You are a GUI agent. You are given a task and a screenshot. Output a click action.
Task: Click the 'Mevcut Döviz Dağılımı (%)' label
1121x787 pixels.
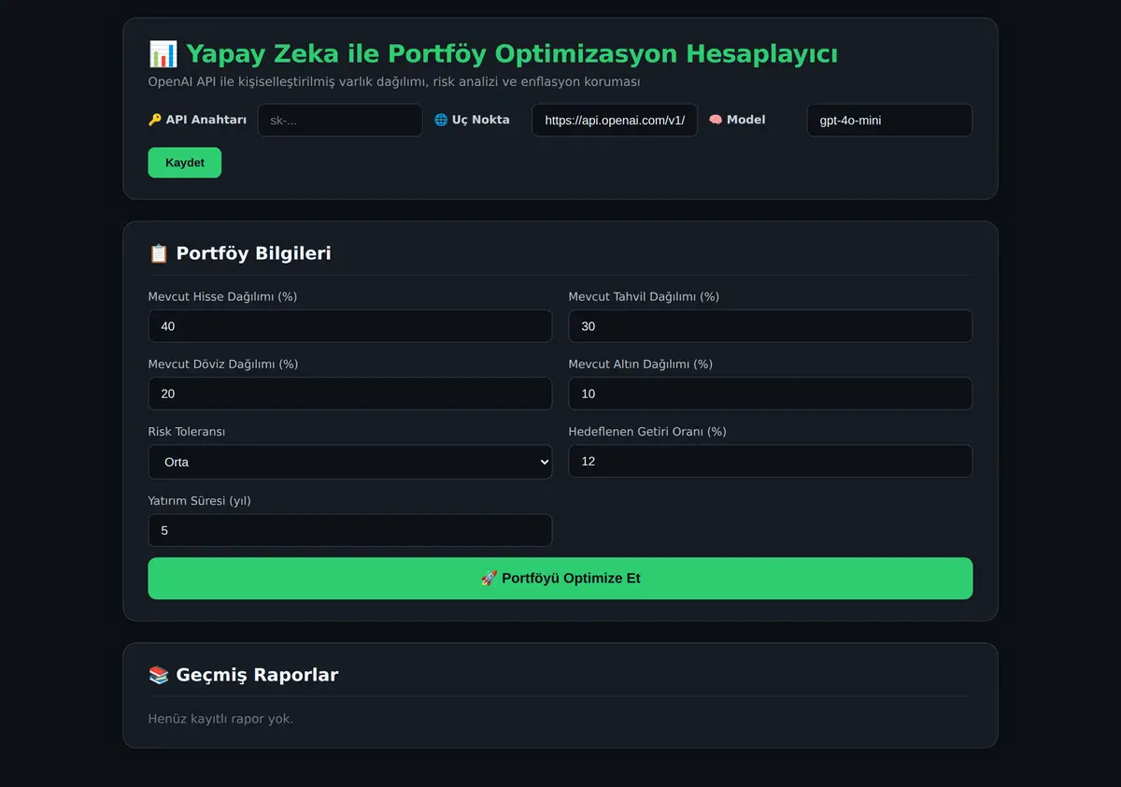click(x=222, y=365)
